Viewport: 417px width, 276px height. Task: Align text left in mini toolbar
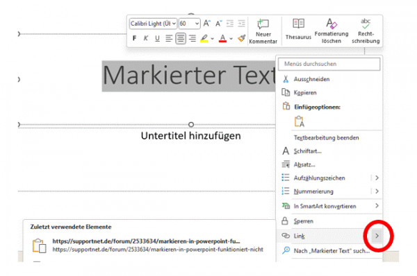(x=169, y=38)
